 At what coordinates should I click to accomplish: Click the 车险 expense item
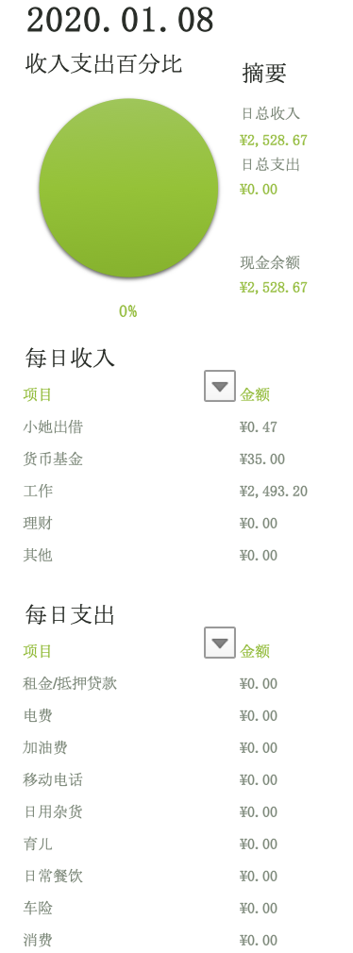(38, 908)
